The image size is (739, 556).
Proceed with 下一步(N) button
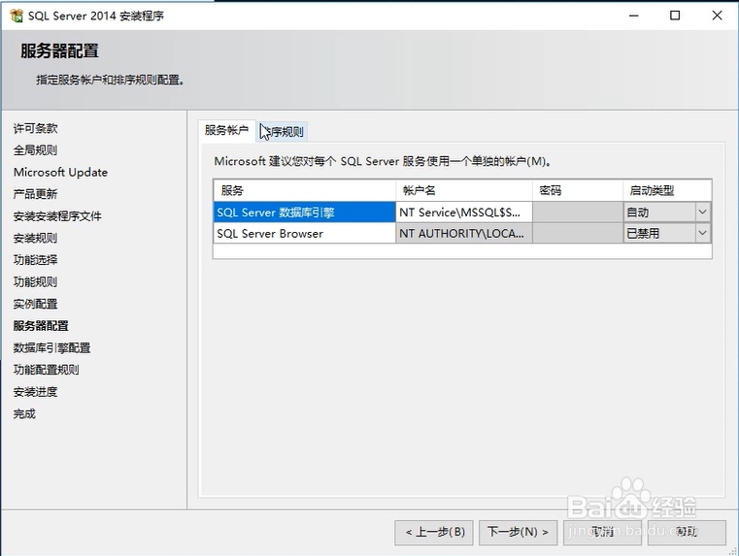point(518,533)
